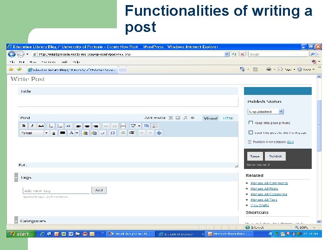Insert the More tag page break
The width and height of the screenshot is (334, 250).
coord(123,126)
